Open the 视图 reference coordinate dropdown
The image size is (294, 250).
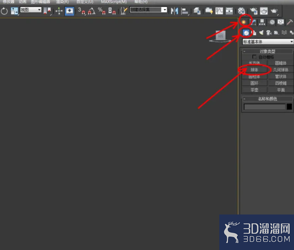pos(31,10)
